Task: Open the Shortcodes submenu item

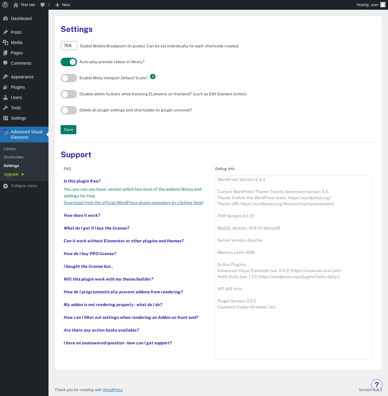Action: 14,157
